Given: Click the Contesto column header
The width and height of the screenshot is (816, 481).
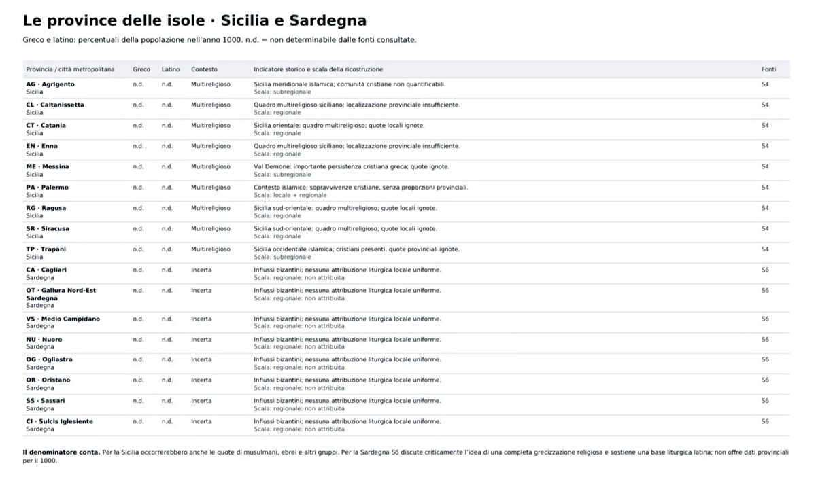Looking at the screenshot, I should coord(204,69).
